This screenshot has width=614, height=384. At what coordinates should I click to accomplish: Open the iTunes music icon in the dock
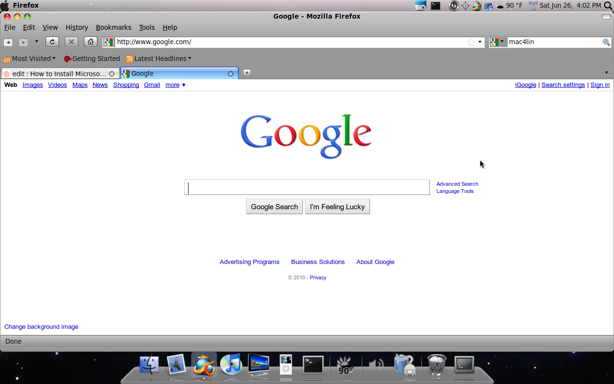click(231, 365)
